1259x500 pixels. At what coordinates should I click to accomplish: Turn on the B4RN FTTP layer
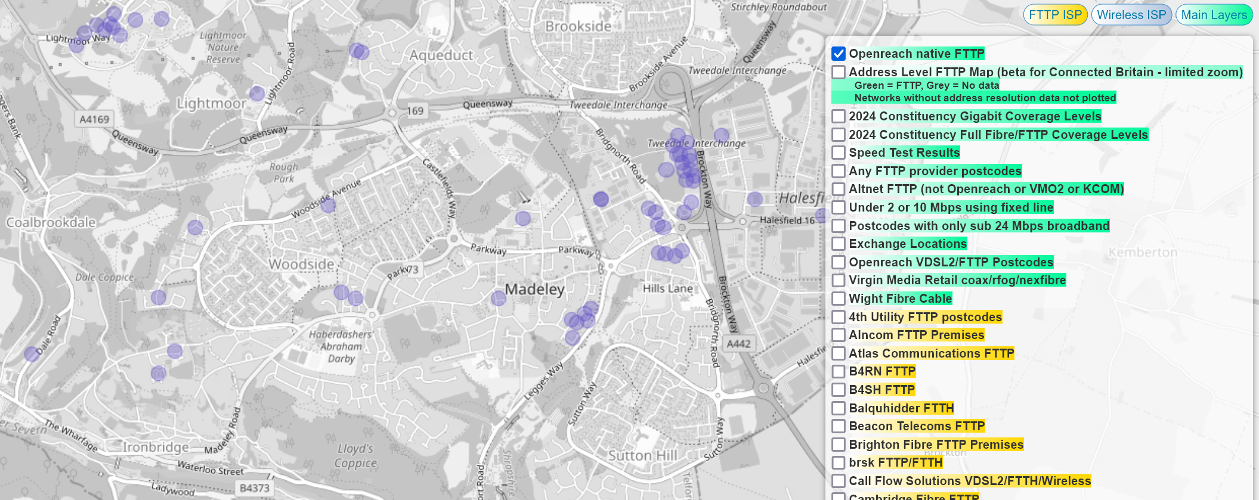[839, 371]
